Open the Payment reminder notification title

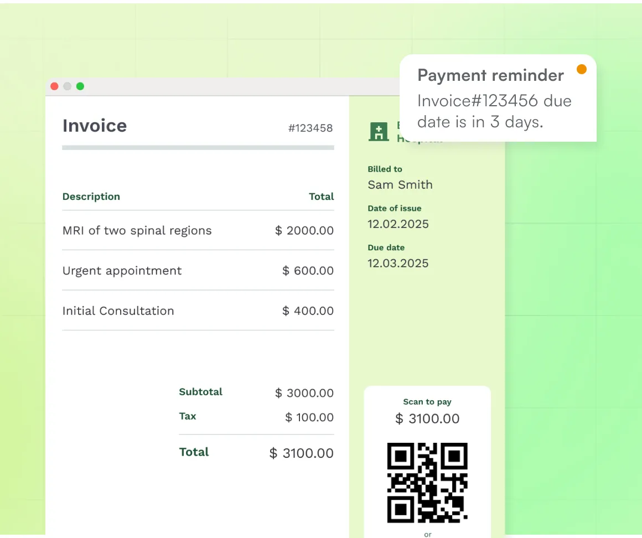[490, 75]
